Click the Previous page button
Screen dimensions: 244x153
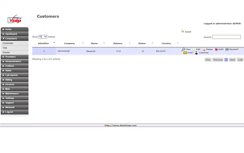click(218, 60)
